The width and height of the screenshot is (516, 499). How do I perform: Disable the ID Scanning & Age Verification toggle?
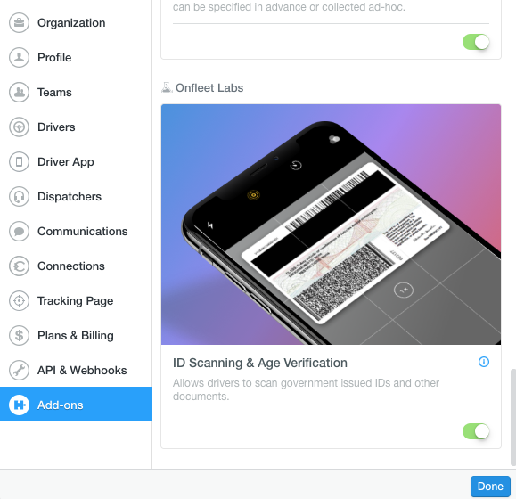(x=476, y=431)
